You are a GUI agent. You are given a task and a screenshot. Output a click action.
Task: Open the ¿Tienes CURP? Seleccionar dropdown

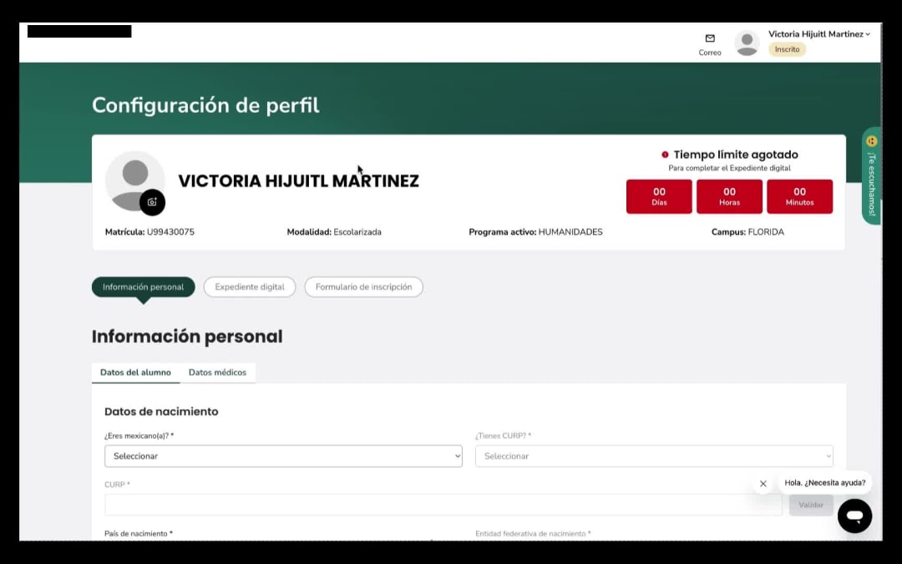click(653, 456)
